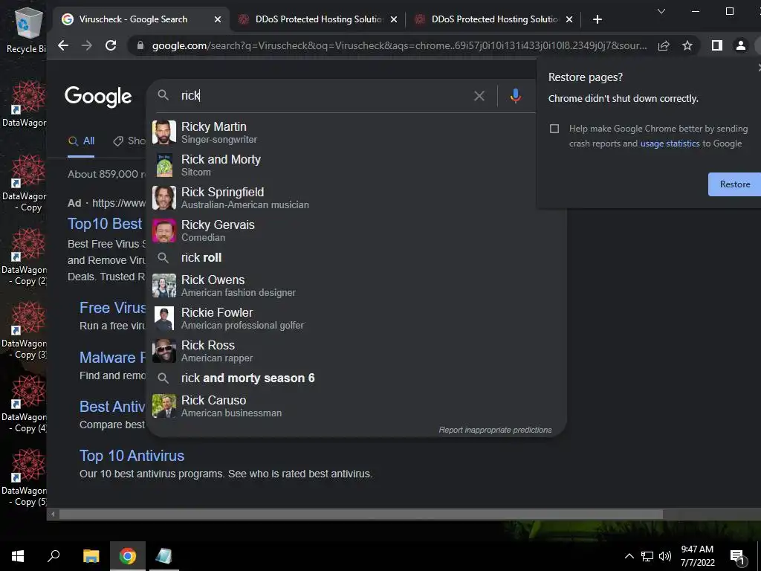Close the Viruscheck - Google Search tab
The width and height of the screenshot is (761, 571).
(218, 19)
